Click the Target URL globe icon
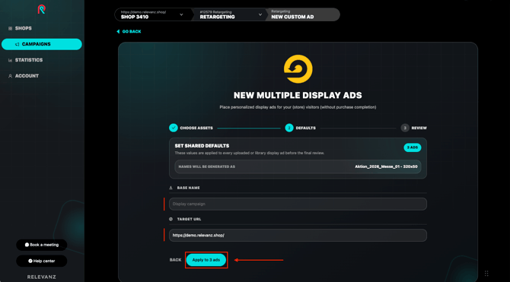This screenshot has height=282, width=510. (171, 220)
